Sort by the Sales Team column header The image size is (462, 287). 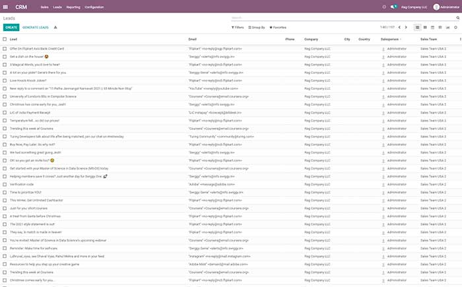point(429,39)
